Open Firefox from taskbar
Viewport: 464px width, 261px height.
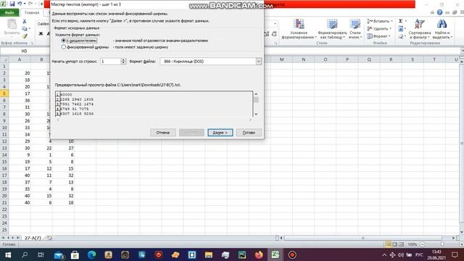[259, 254]
